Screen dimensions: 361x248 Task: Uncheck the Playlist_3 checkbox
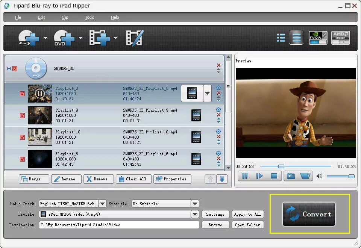tap(22, 94)
